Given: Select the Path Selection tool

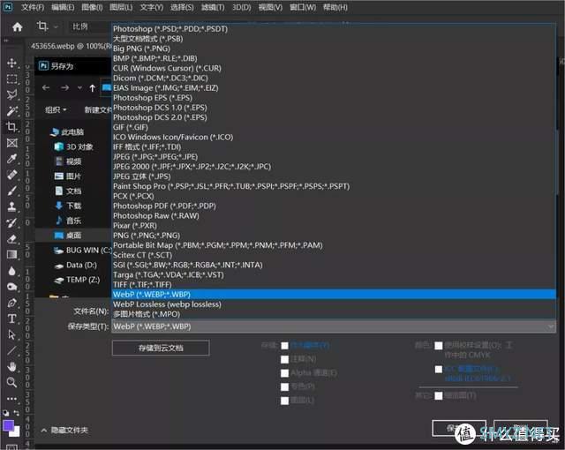Looking at the screenshot, I should (11, 334).
